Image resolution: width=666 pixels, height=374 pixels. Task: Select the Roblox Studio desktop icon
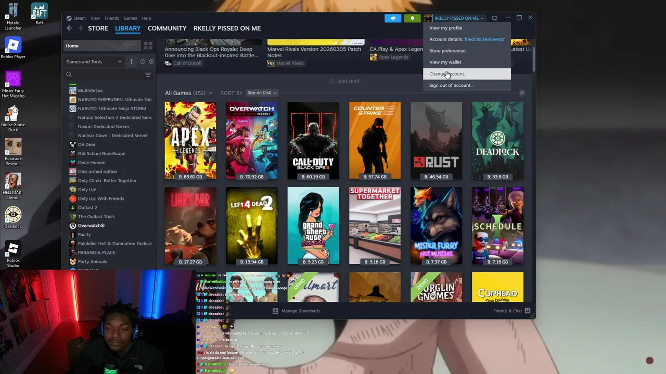(x=13, y=255)
